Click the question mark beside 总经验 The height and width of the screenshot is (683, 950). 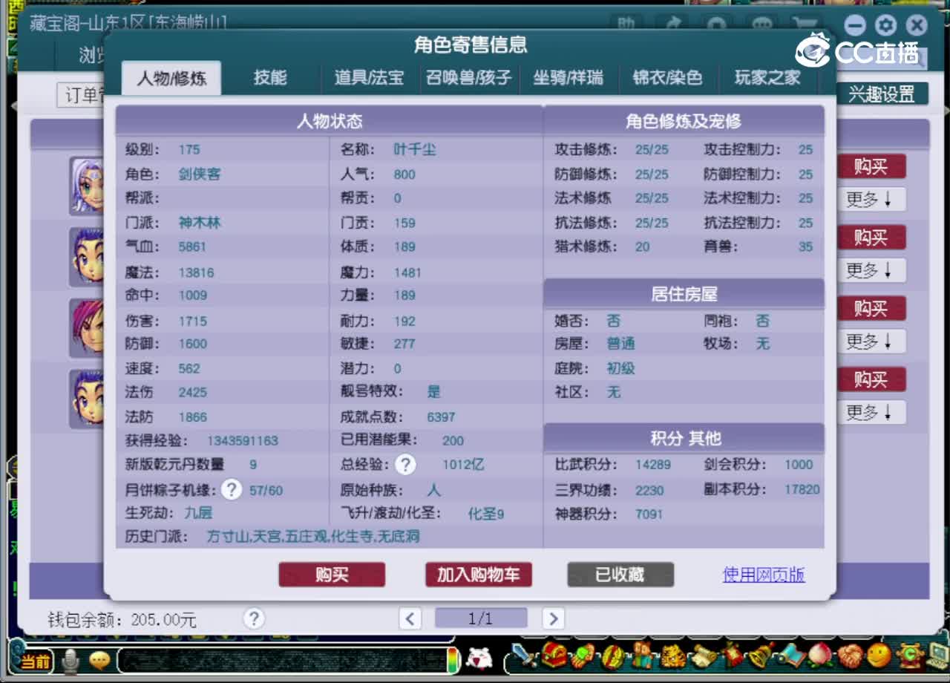405,465
